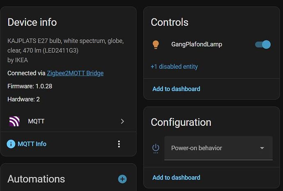Click the MQTT Info button

[32, 144]
